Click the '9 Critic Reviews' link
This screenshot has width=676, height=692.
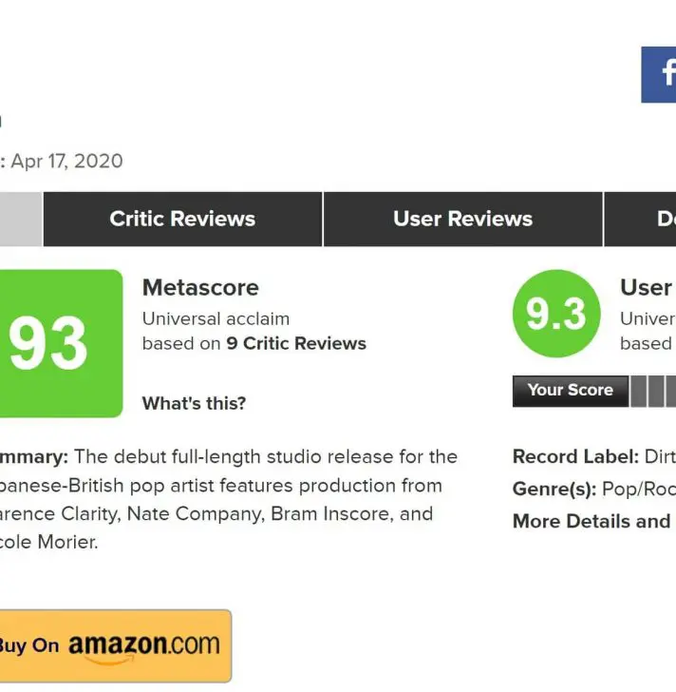click(x=295, y=343)
